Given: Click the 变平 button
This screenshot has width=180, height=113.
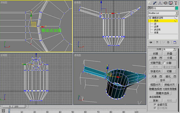Looking at the screenshot, I should coord(163,80).
